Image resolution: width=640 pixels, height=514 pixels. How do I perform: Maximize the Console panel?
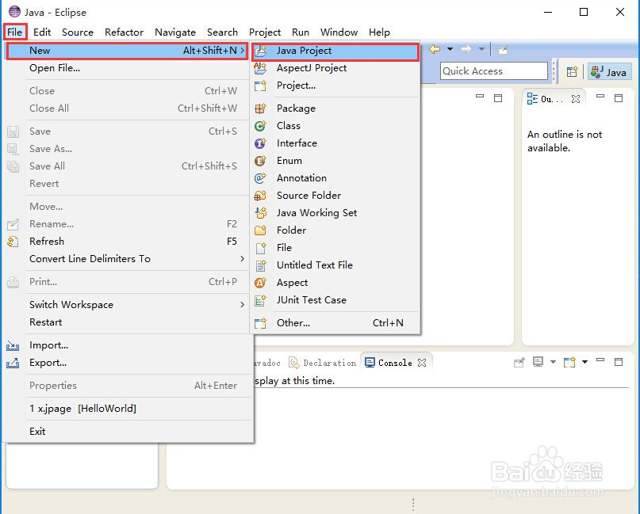point(619,362)
